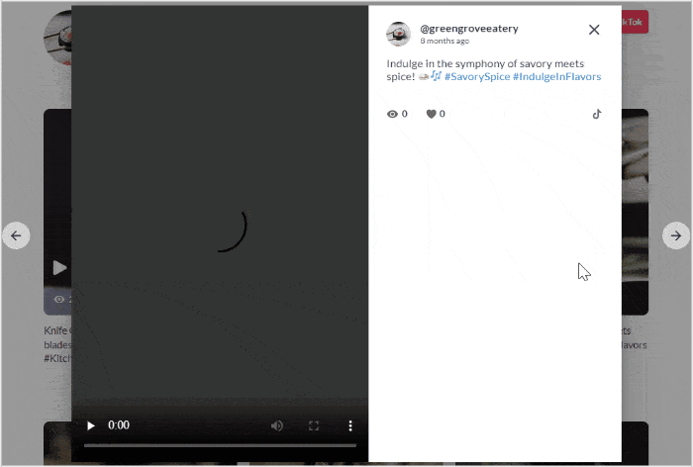Go to the next video arrow

tap(676, 235)
